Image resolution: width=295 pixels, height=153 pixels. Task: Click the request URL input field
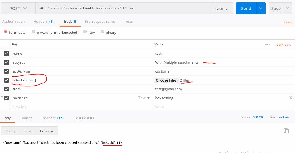[x=122, y=9]
